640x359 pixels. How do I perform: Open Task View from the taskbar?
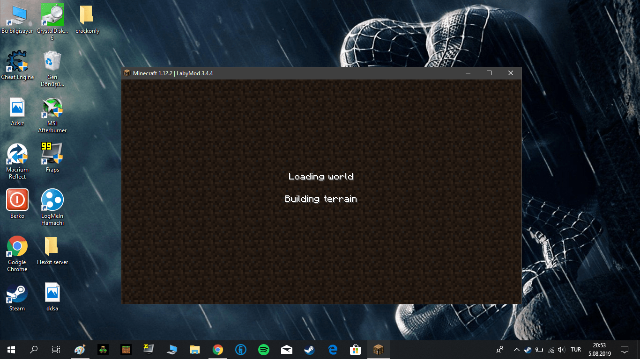pyautogui.click(x=56, y=349)
